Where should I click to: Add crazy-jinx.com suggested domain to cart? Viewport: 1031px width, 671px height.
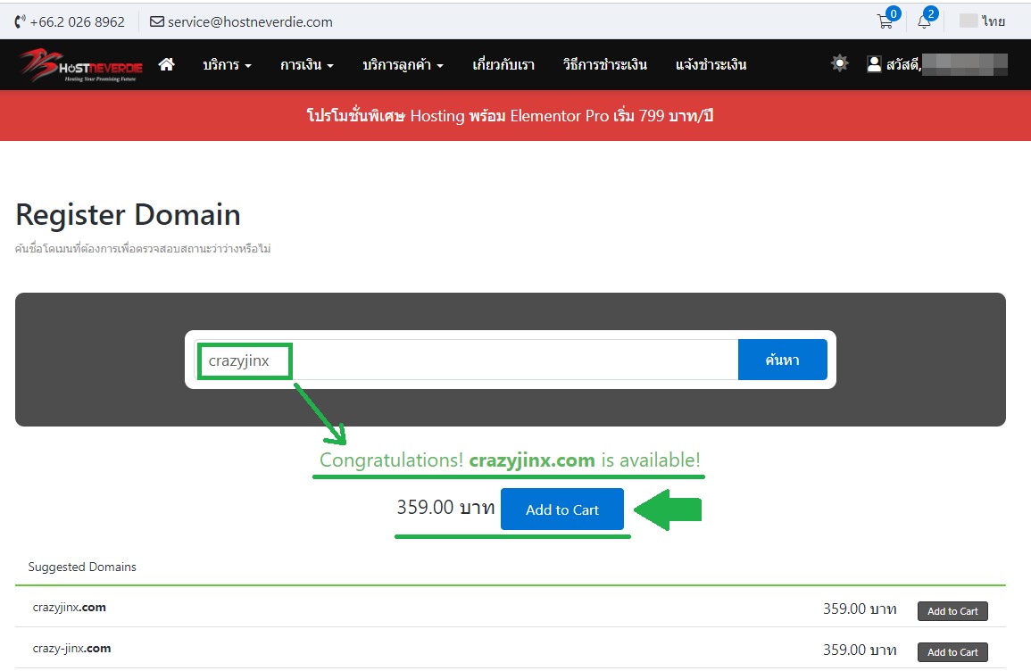(x=952, y=652)
